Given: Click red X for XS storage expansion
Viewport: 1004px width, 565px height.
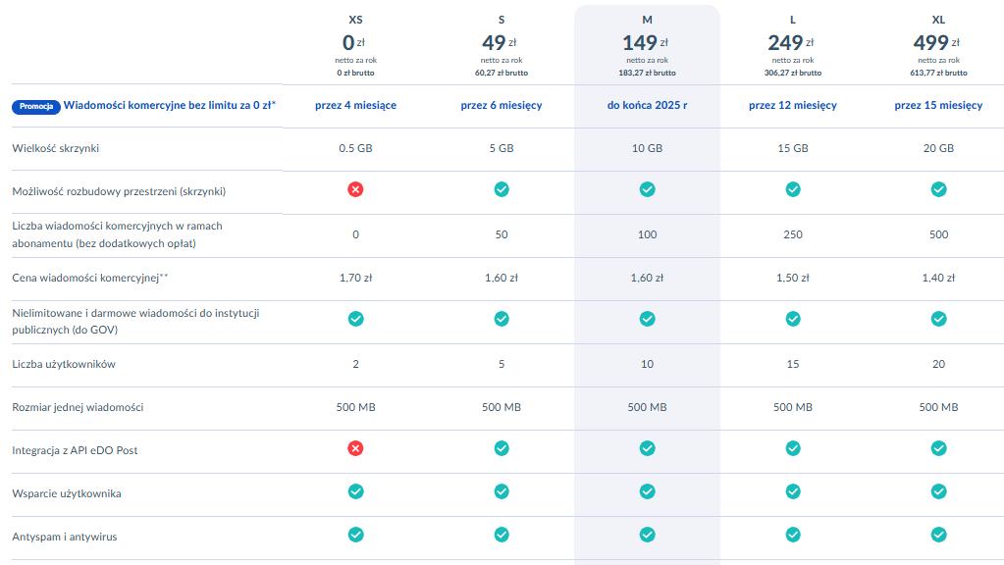Looking at the screenshot, I should coord(355,189).
